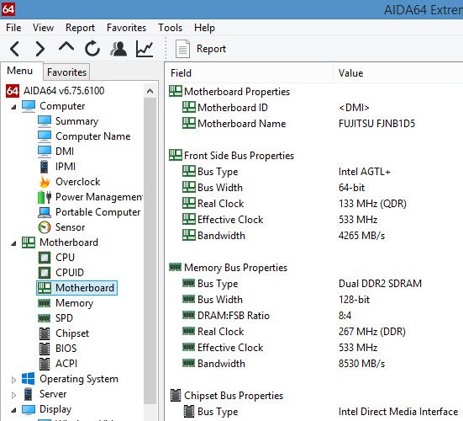Viewport: 463px width, 421px height.
Task: Click the Back navigation arrow
Action: pyautogui.click(x=14, y=49)
